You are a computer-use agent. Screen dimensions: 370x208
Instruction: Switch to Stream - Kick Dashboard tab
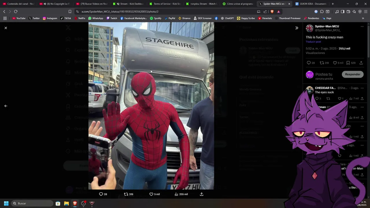point(128,4)
